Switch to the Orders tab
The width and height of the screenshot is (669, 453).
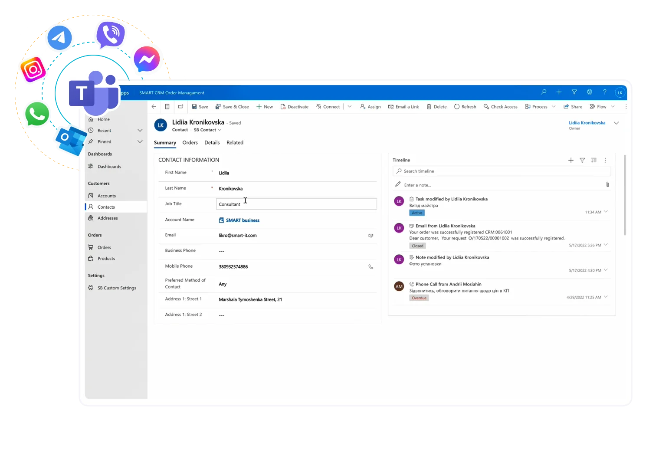point(190,143)
